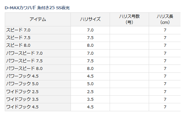Viewport: 184px width, 116px height.
Task: Select the スピード 7.5 item cell
Action: (x=38, y=38)
